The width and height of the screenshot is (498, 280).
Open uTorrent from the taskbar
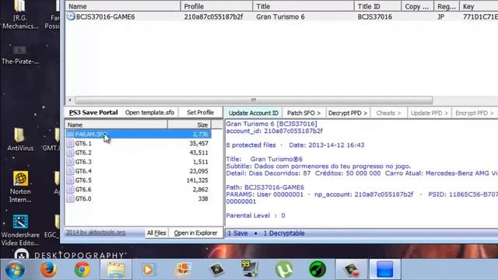click(x=284, y=269)
